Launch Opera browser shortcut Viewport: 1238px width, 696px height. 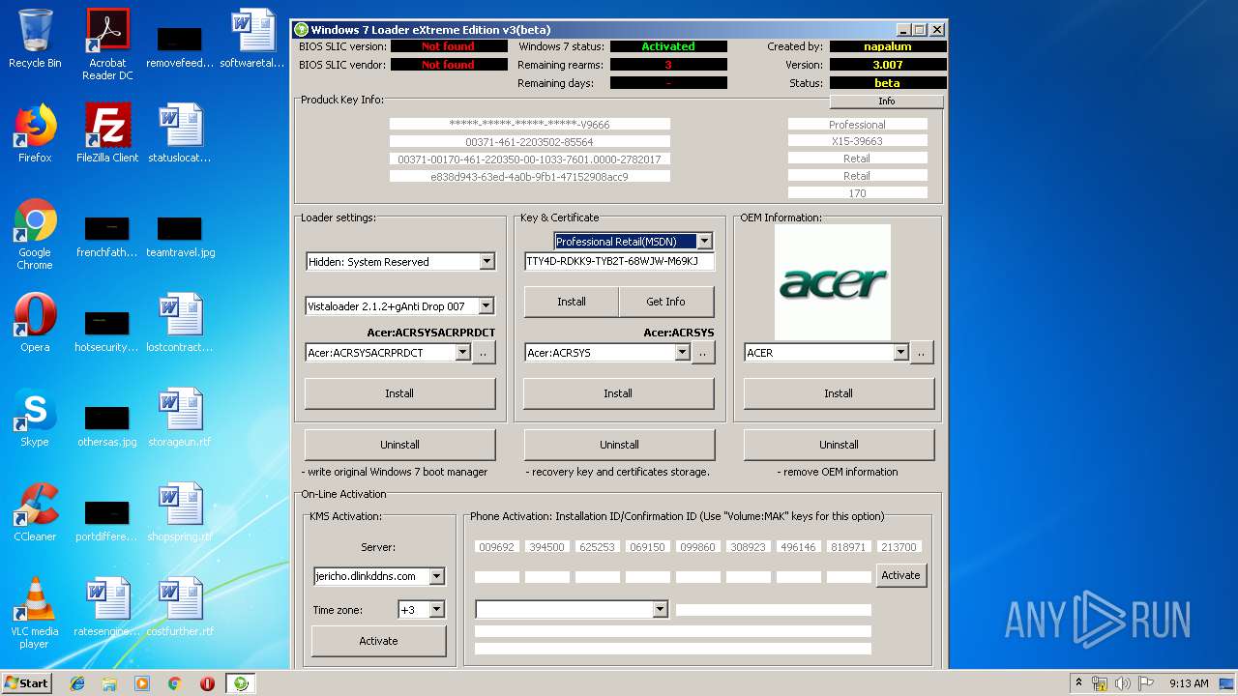35,323
